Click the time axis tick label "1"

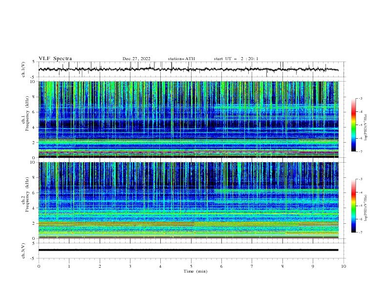point(69,266)
